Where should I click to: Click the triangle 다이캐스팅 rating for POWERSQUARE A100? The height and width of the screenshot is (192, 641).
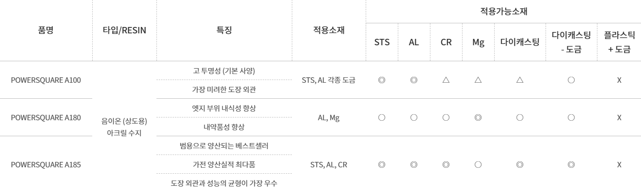click(520, 80)
